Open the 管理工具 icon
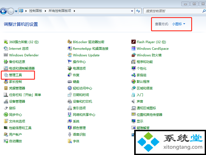Viewport: 206px width, 155px height. pyautogui.click(x=6, y=75)
